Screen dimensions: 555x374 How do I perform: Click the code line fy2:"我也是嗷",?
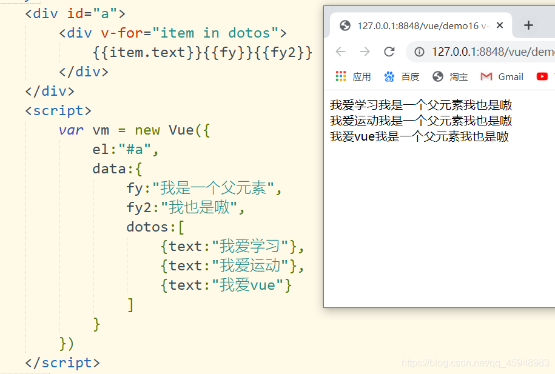pos(186,207)
